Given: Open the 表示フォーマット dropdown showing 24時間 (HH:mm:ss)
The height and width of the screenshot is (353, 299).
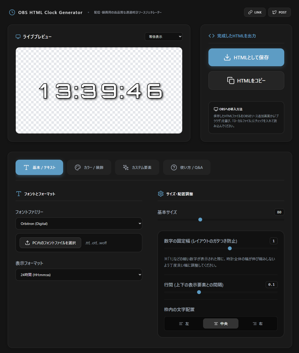Looking at the screenshot, I should click(79, 275).
